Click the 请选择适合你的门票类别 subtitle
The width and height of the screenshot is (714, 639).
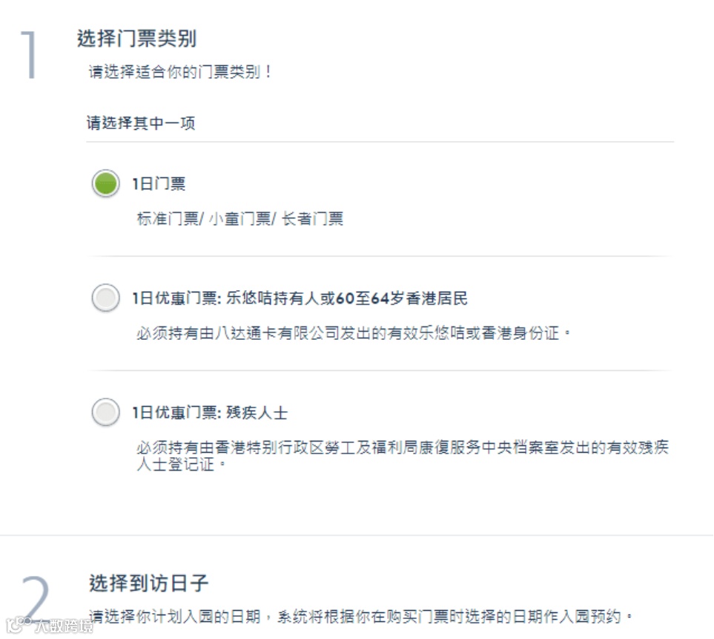coord(181,73)
